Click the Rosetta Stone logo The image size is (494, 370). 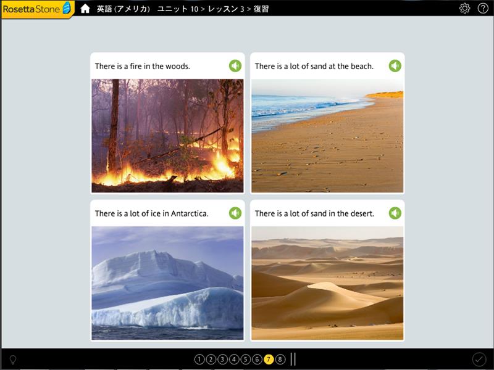37,9
